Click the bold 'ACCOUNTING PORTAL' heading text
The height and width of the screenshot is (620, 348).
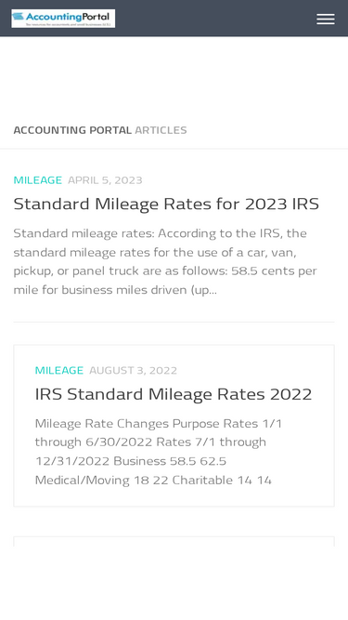click(x=72, y=130)
